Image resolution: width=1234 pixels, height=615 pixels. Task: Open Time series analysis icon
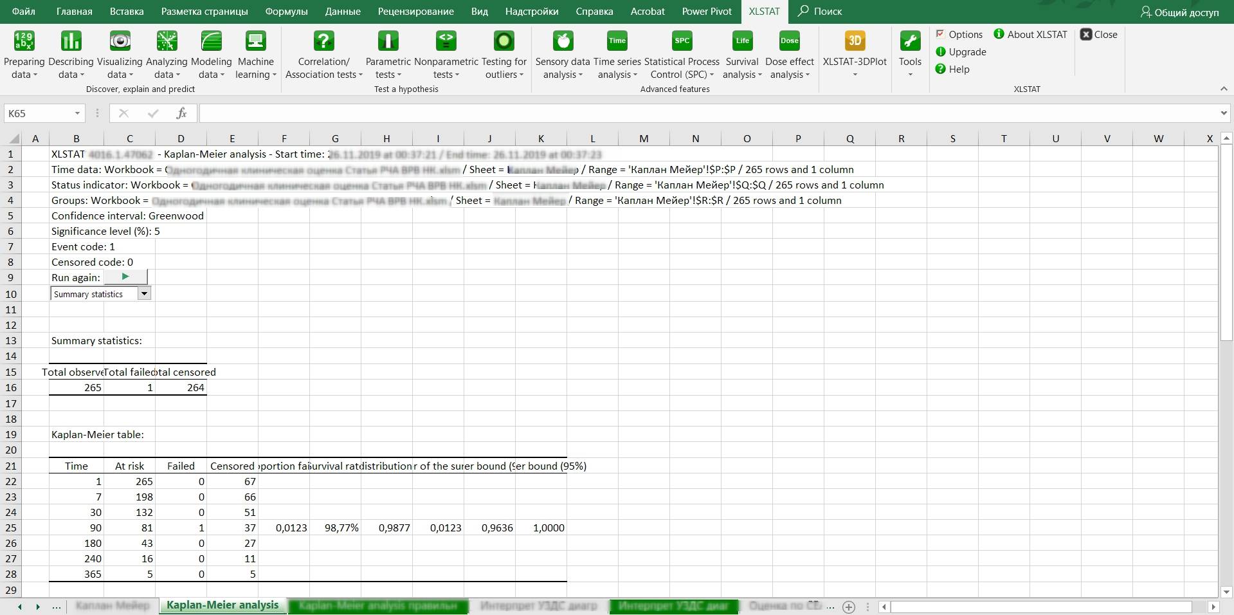click(617, 41)
